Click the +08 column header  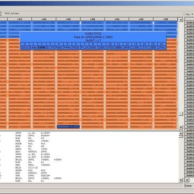coord(93,19)
